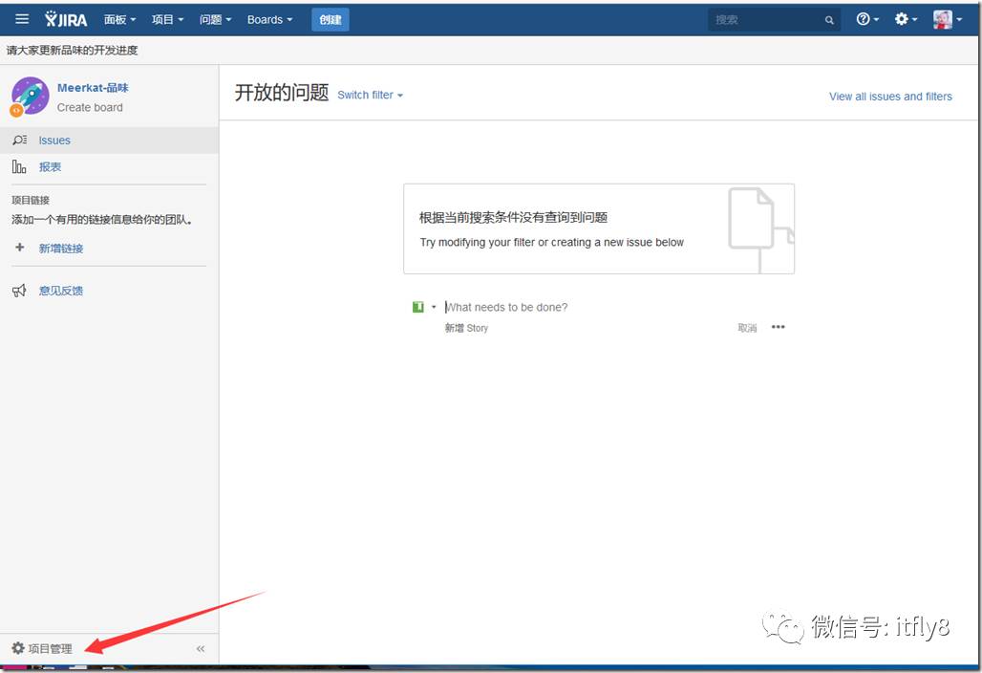
Task: Expand the Boards dropdown menu
Action: pos(270,19)
